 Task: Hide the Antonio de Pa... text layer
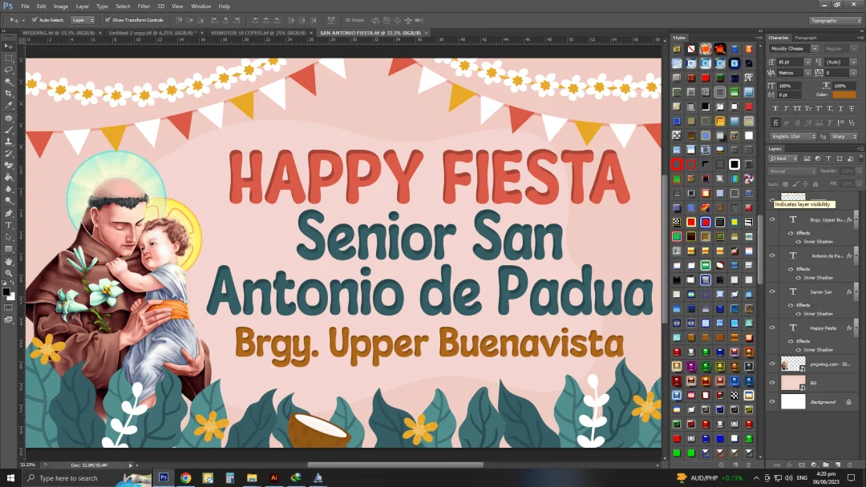coord(772,256)
